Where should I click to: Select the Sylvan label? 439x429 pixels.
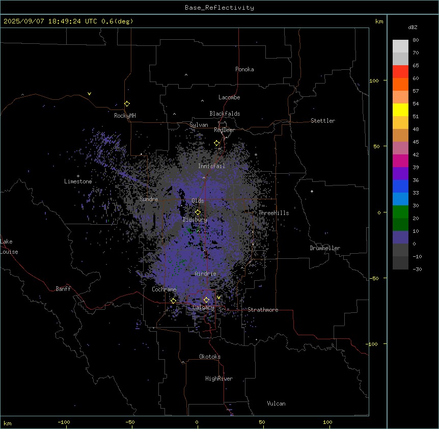pyautogui.click(x=199, y=125)
